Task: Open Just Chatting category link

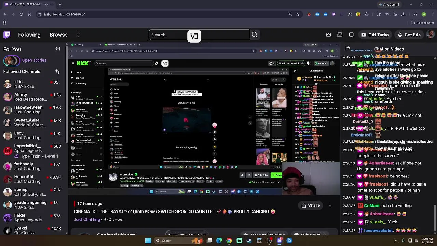Action: pyautogui.click(x=87, y=220)
